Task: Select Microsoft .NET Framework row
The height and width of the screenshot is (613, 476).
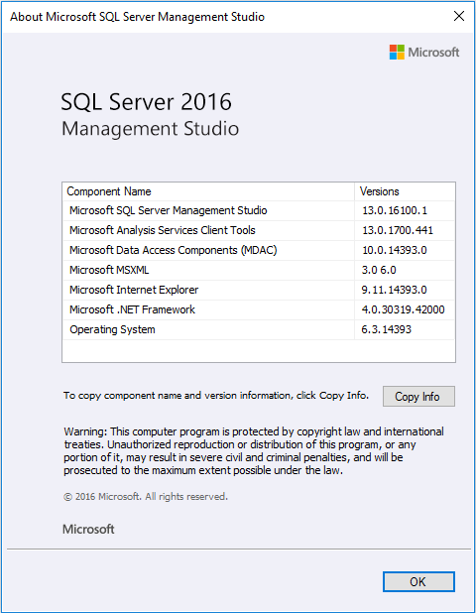Action: pyautogui.click(x=259, y=310)
